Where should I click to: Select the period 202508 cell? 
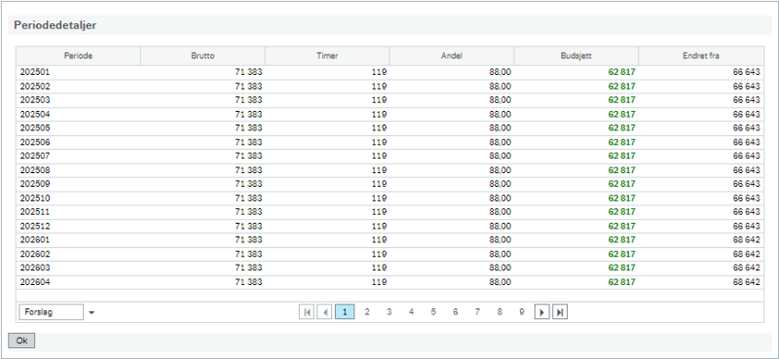[x=79, y=170]
